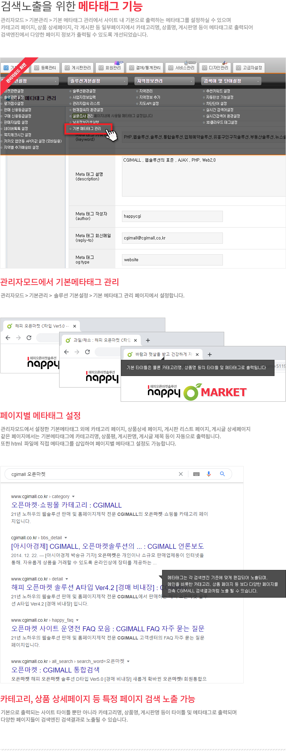The width and height of the screenshot is (286, 751).
Task: Open 실시간 검색어설정 link
Action: [220, 110]
